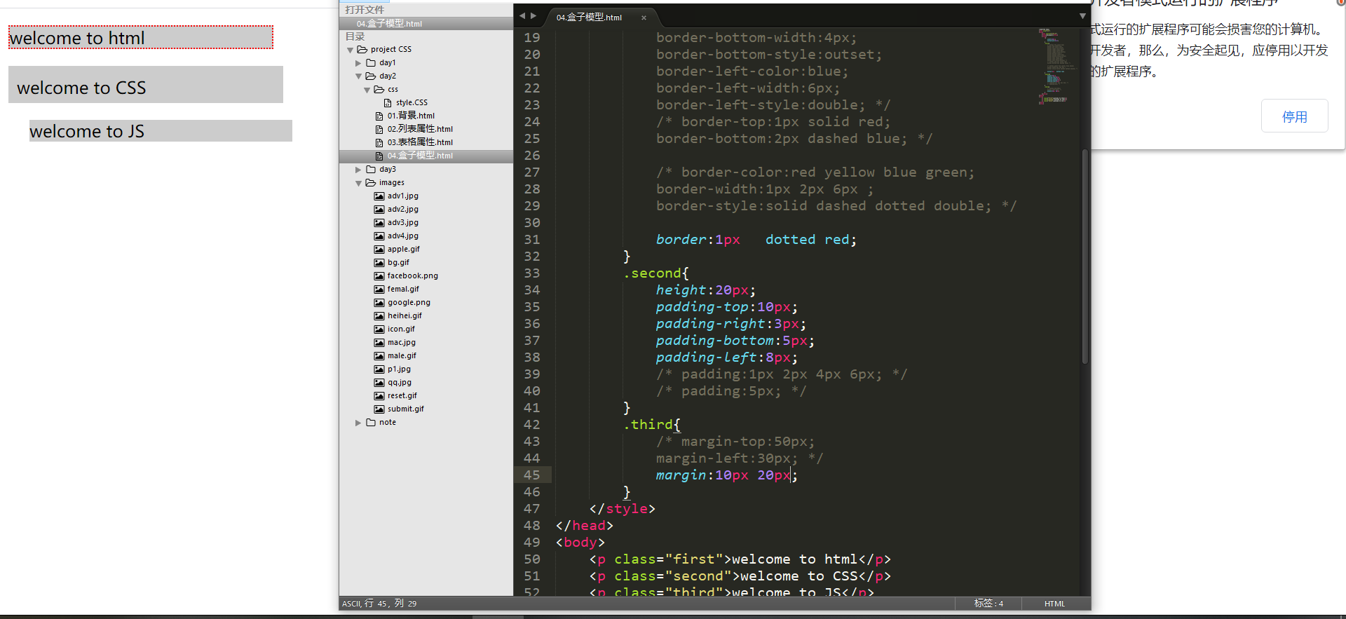Click the adv1.jpg image icon

[x=379, y=196]
